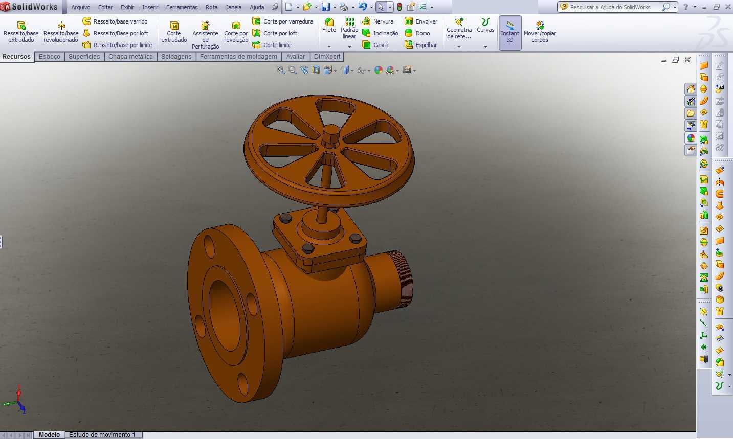Open Estudo de movimento 1 tab
Screen dimensions: 733x439
coord(102,435)
